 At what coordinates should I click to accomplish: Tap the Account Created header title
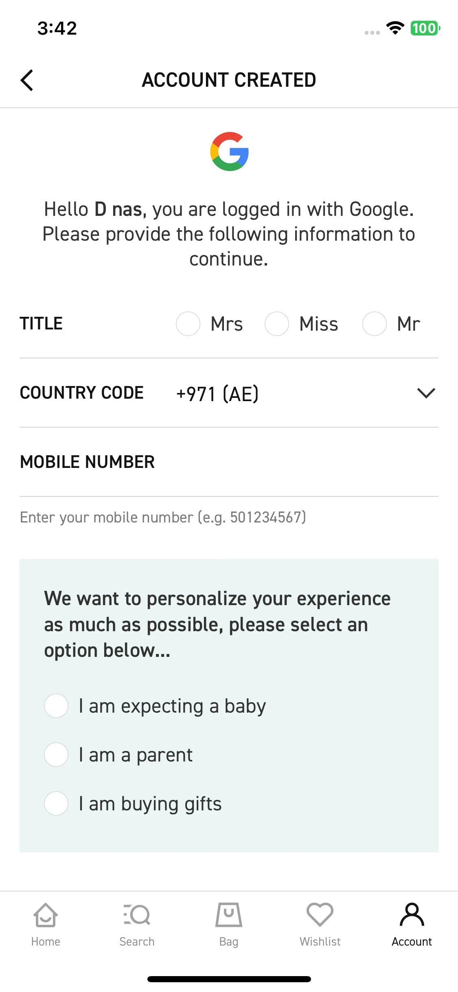229,80
